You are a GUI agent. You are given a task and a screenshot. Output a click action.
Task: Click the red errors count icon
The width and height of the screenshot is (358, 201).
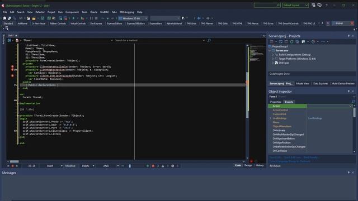(x=153, y=166)
